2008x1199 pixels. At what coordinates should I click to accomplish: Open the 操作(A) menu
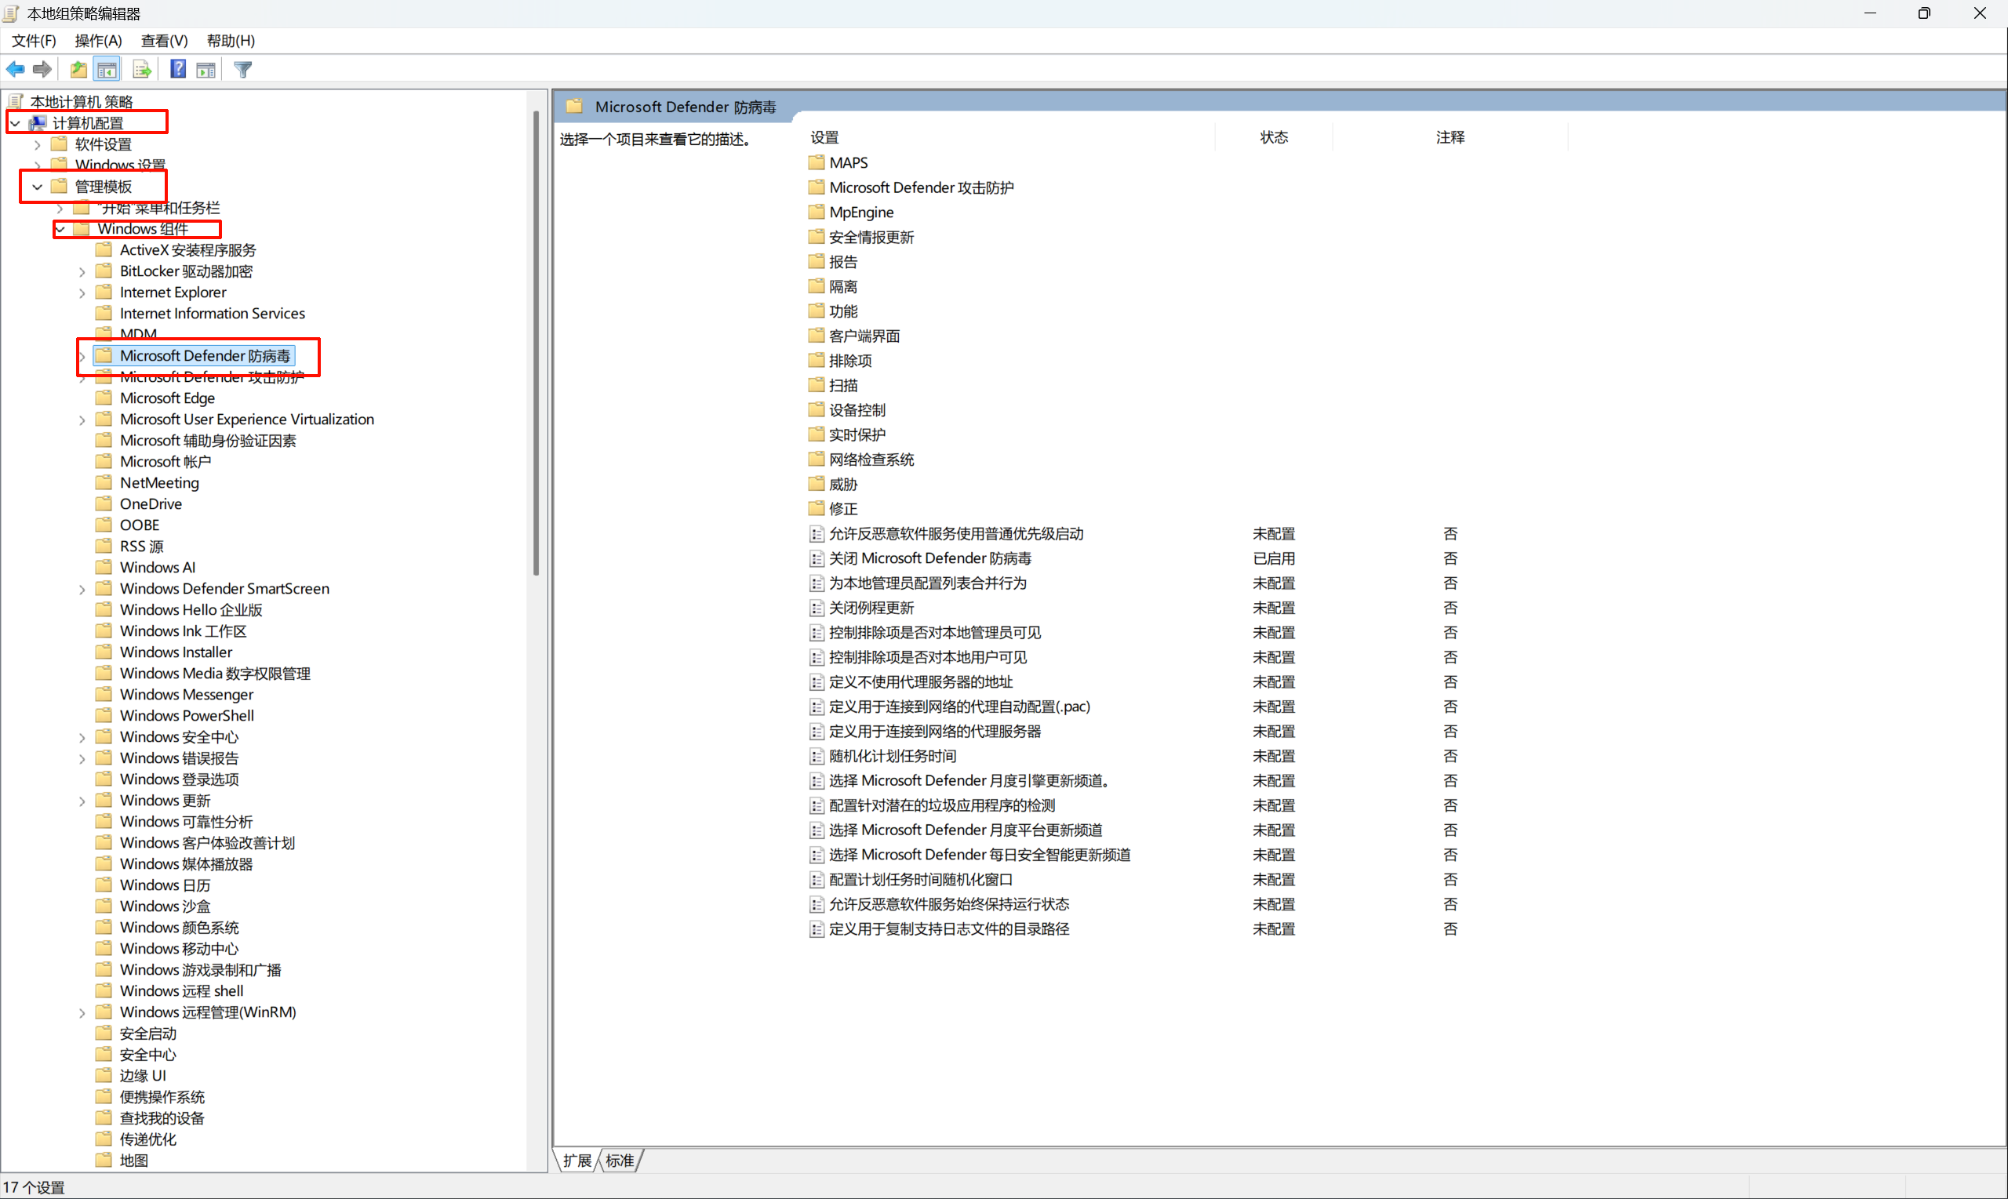[x=98, y=41]
